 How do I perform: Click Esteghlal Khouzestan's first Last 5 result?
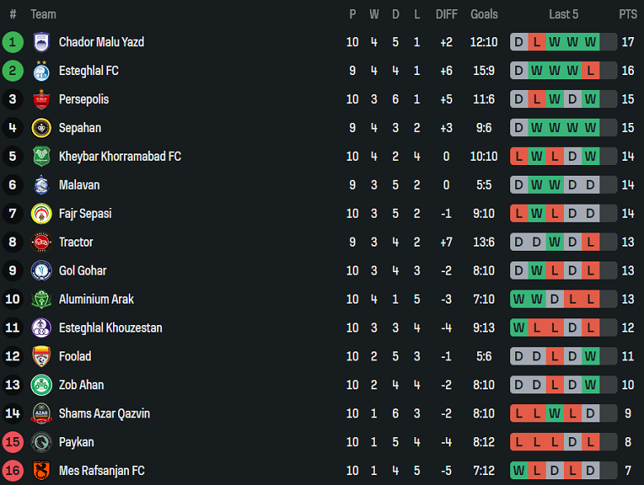[519, 328]
